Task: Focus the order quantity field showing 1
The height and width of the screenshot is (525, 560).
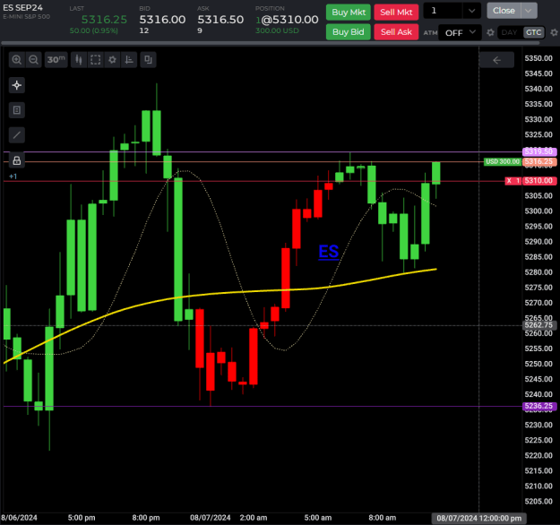Action: click(x=443, y=11)
